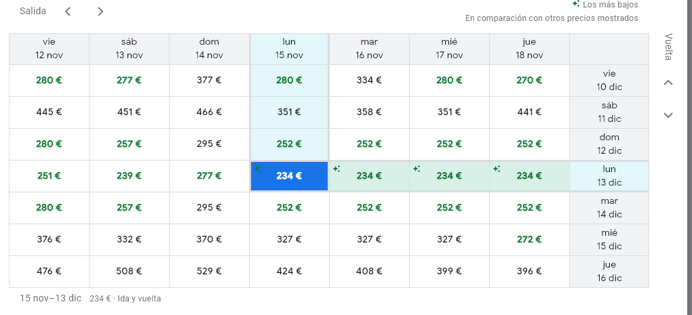692x315 pixels.
Task: Click the Vuelta vertical label
Action: pos(668,47)
